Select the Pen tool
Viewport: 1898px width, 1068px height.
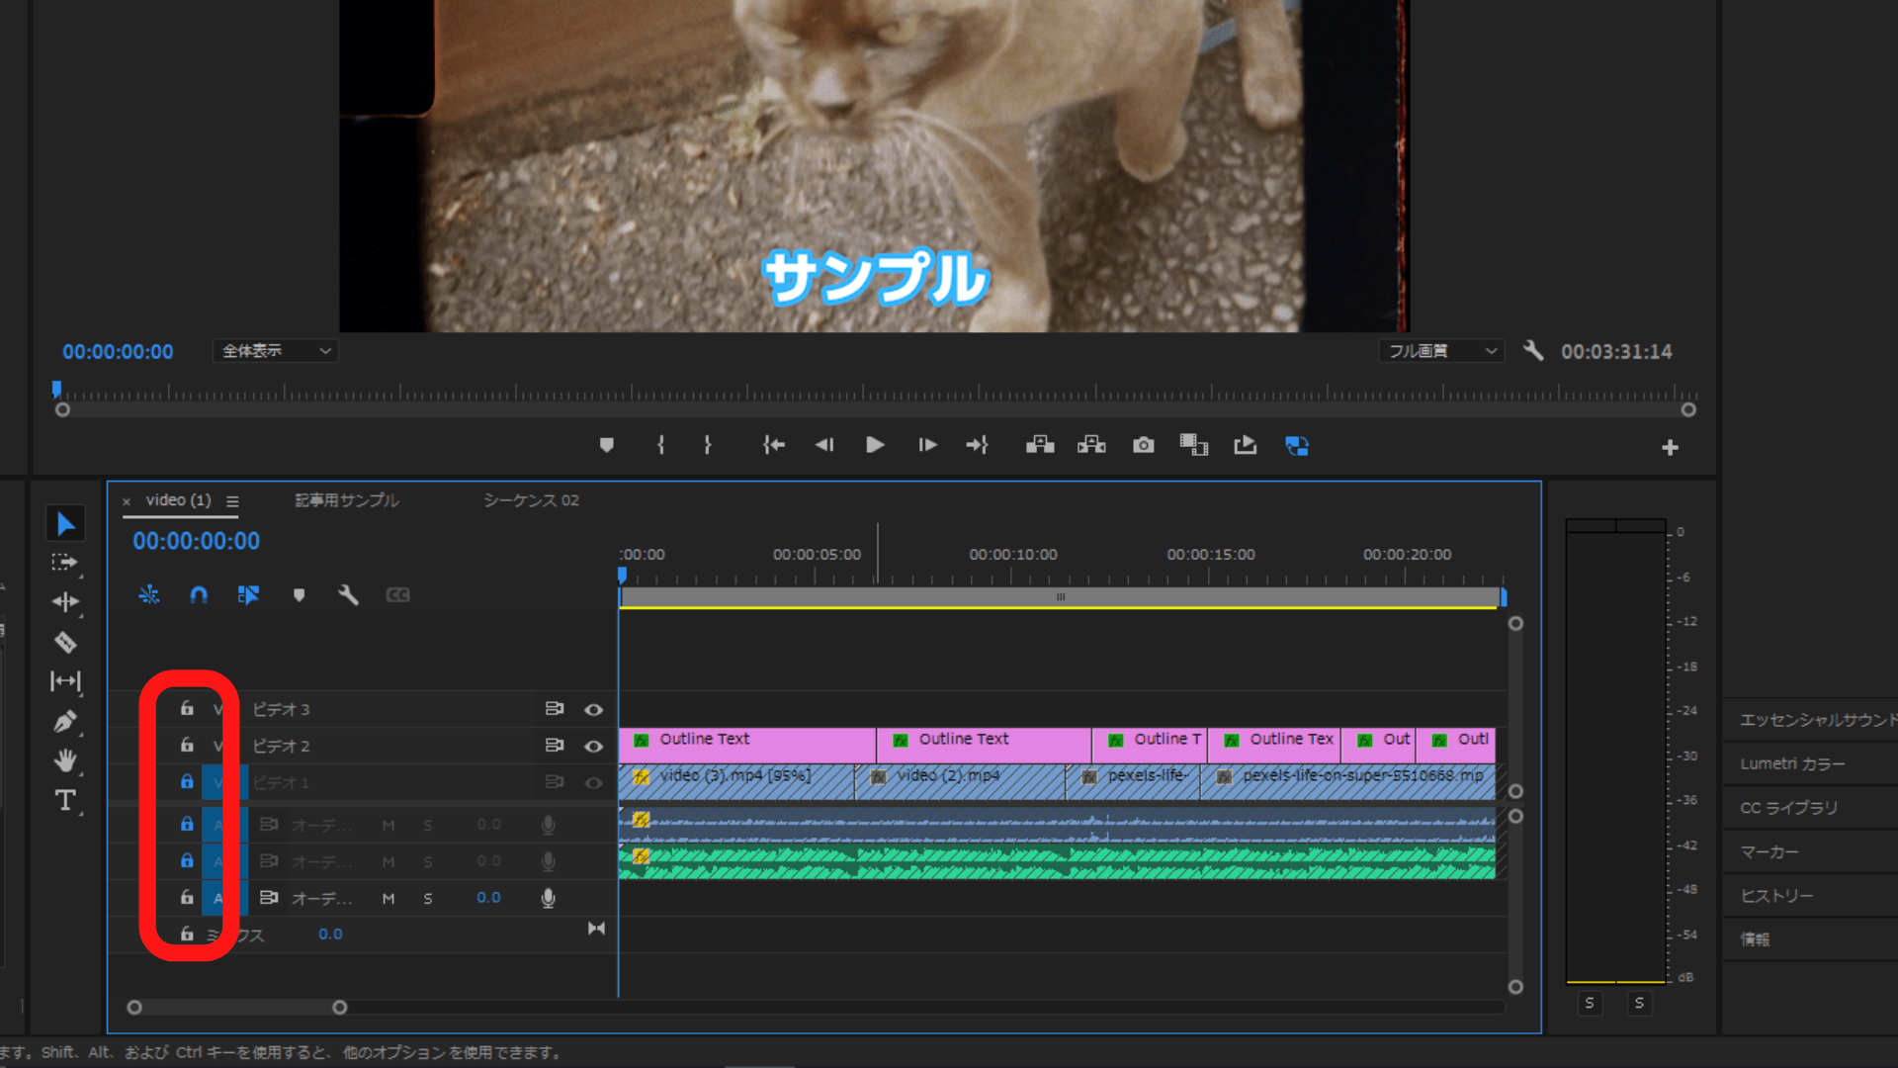[x=65, y=722]
